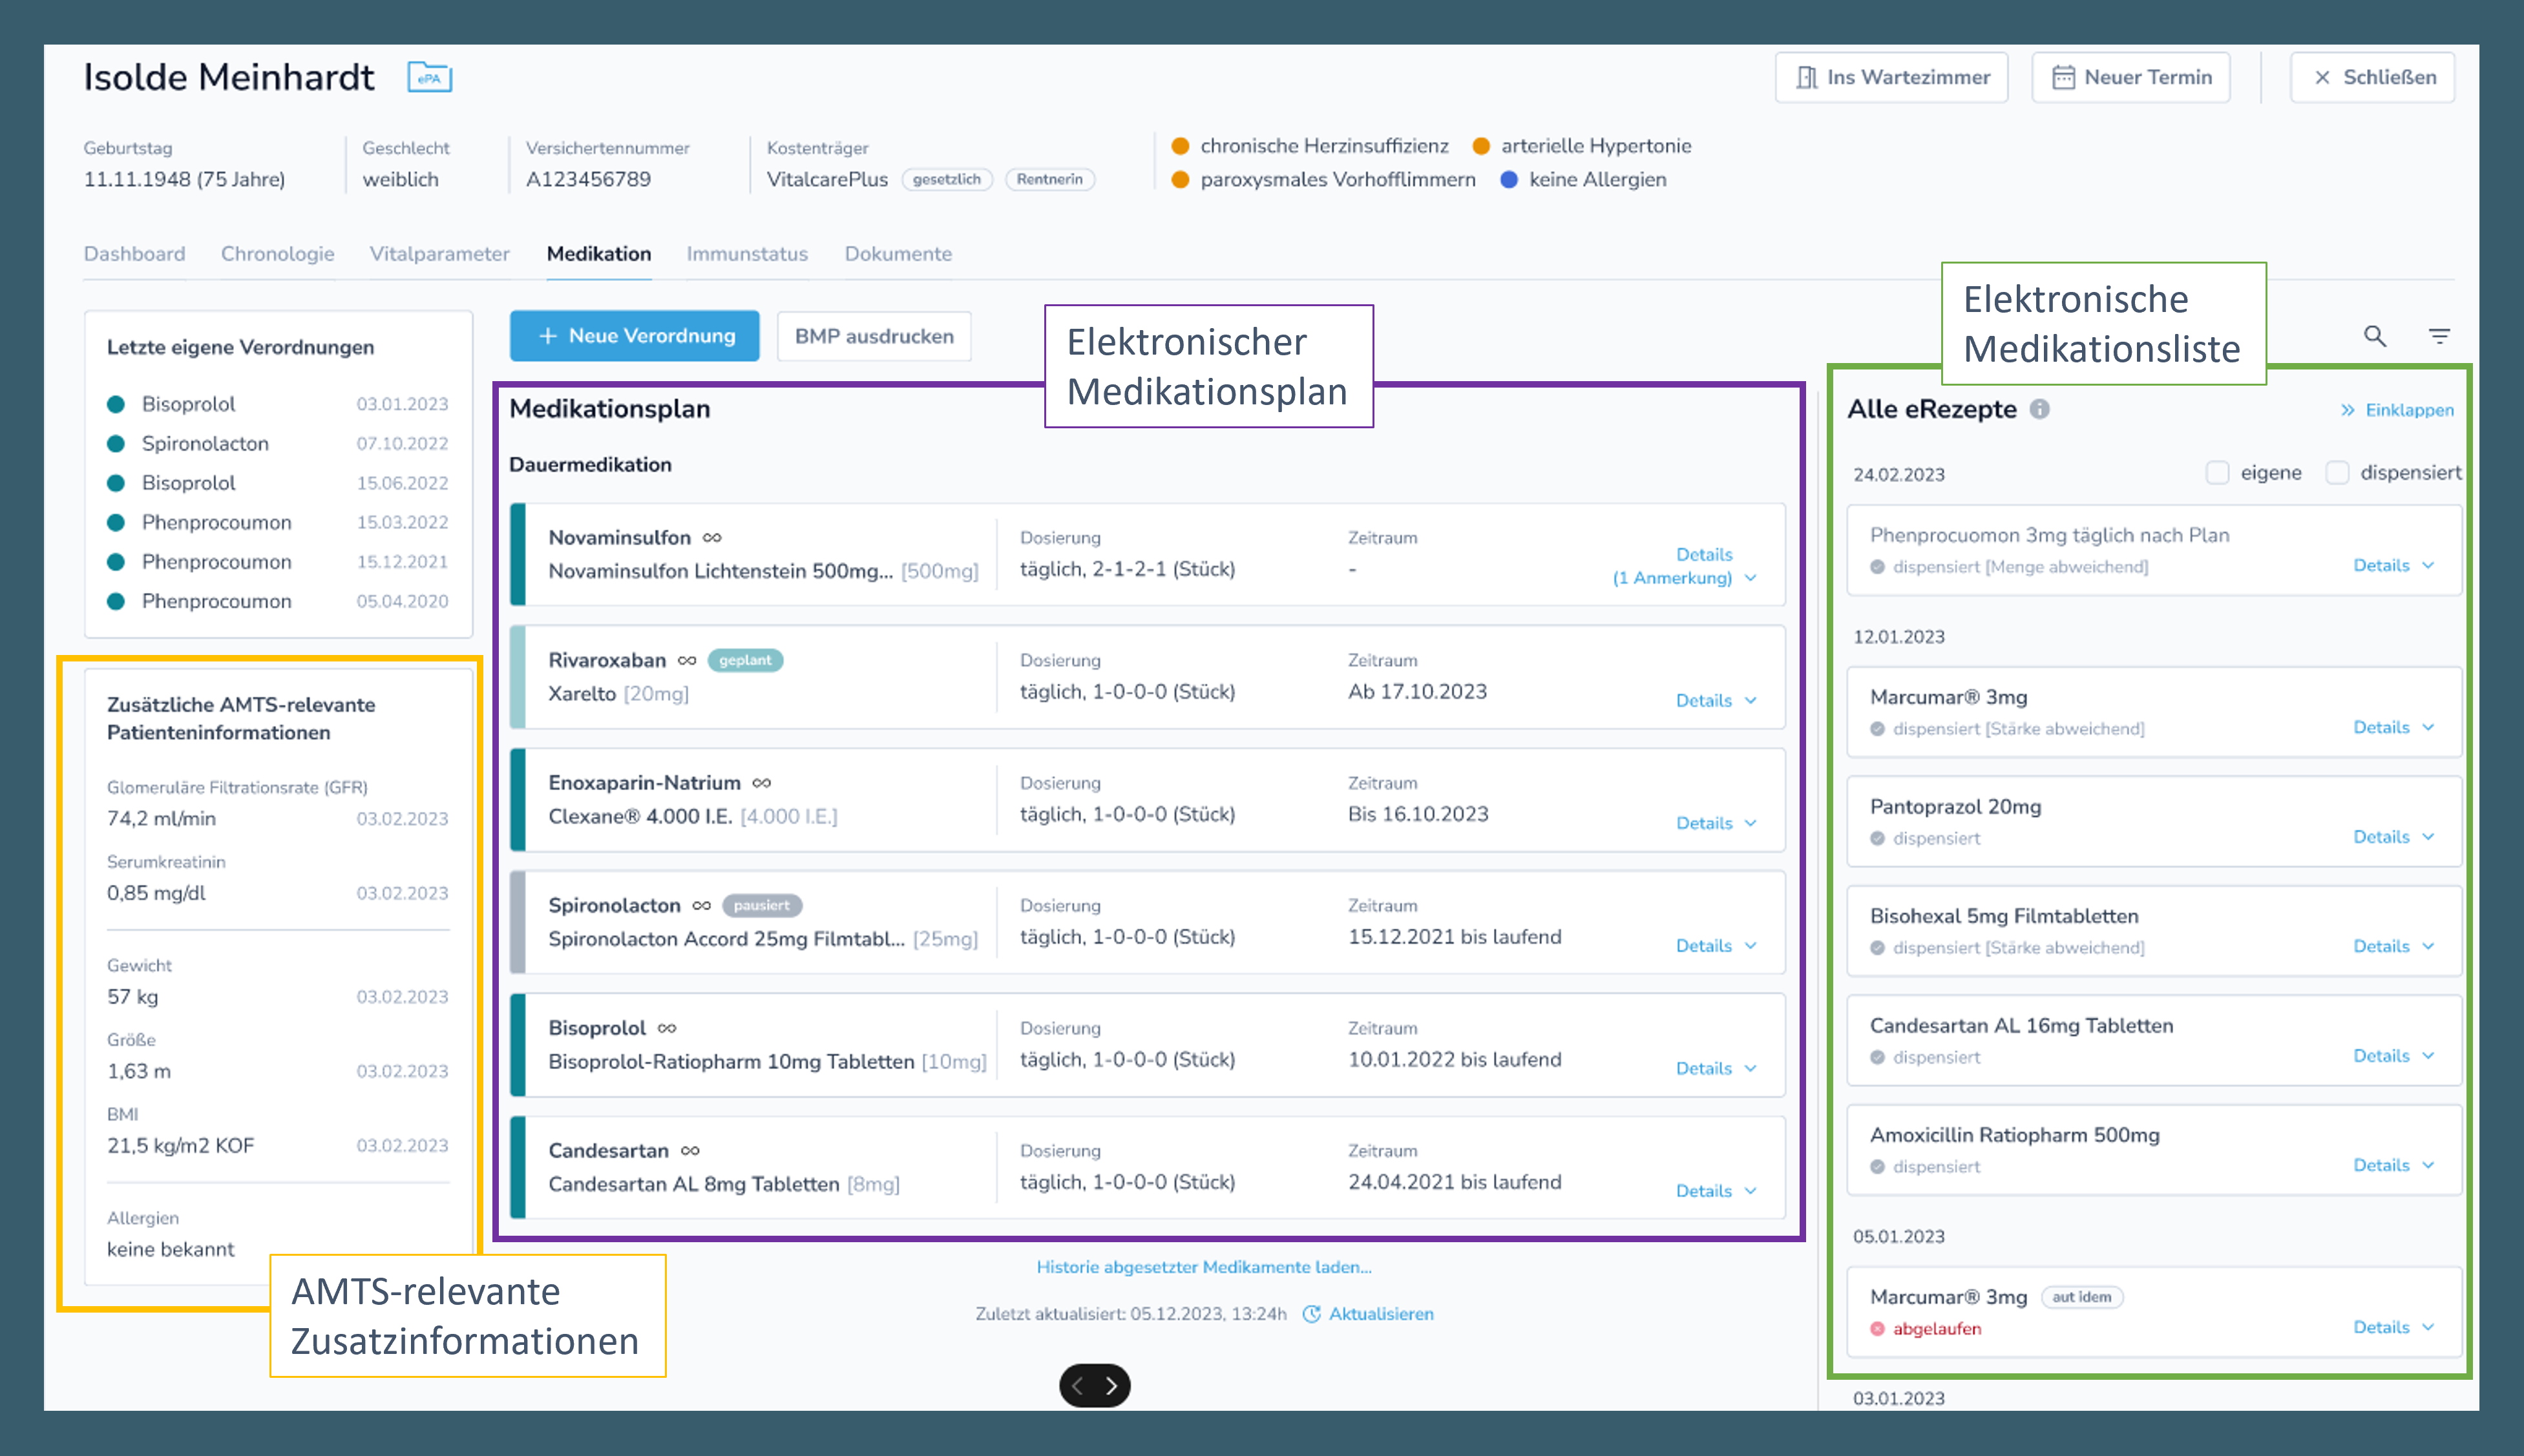This screenshot has width=2524, height=1456.
Task: Open the Immunstatus tab
Action: tap(746, 253)
